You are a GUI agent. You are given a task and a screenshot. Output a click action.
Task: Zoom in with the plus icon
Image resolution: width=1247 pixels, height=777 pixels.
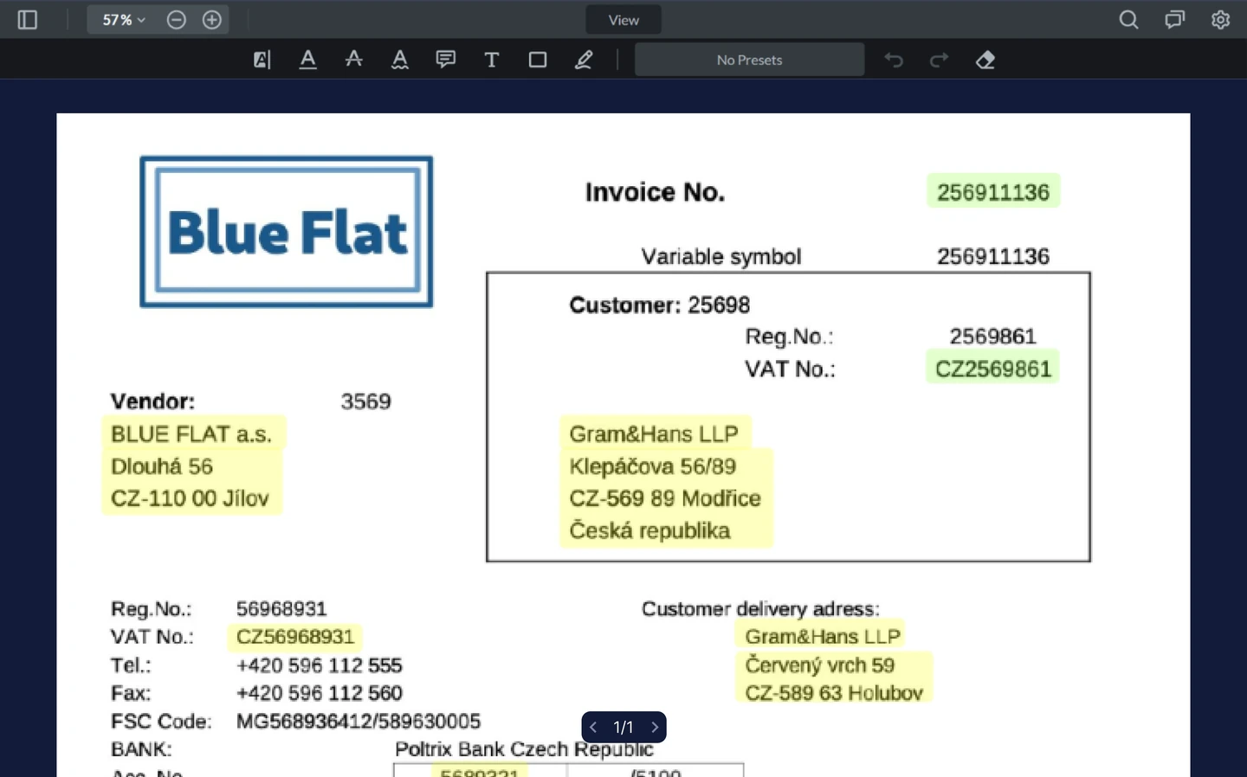[212, 19]
